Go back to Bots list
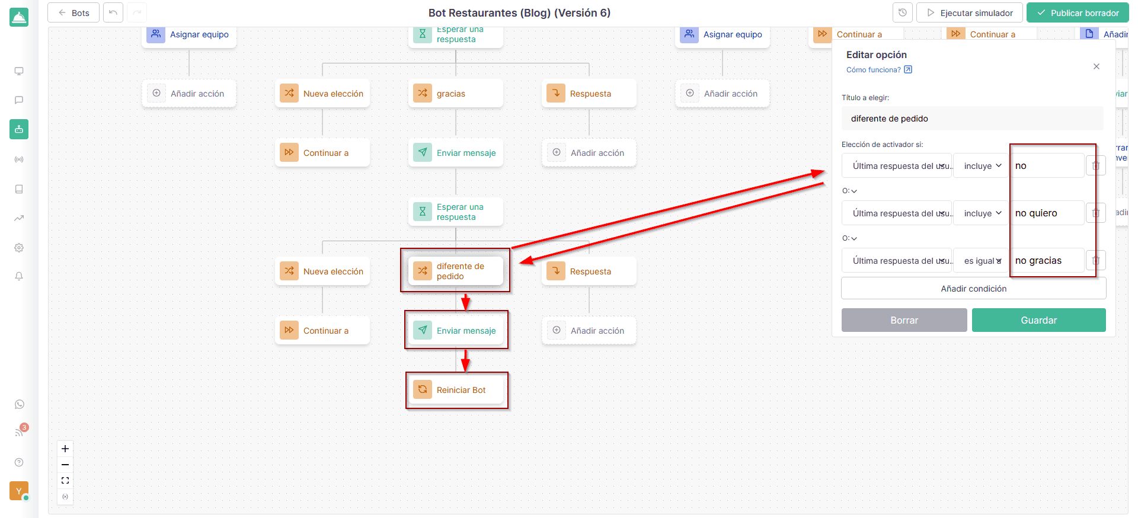 [x=73, y=12]
